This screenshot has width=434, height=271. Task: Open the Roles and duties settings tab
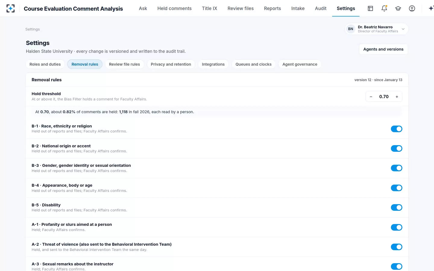pos(45,64)
